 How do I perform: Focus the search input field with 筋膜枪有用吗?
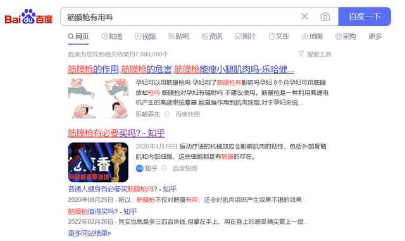(181, 17)
